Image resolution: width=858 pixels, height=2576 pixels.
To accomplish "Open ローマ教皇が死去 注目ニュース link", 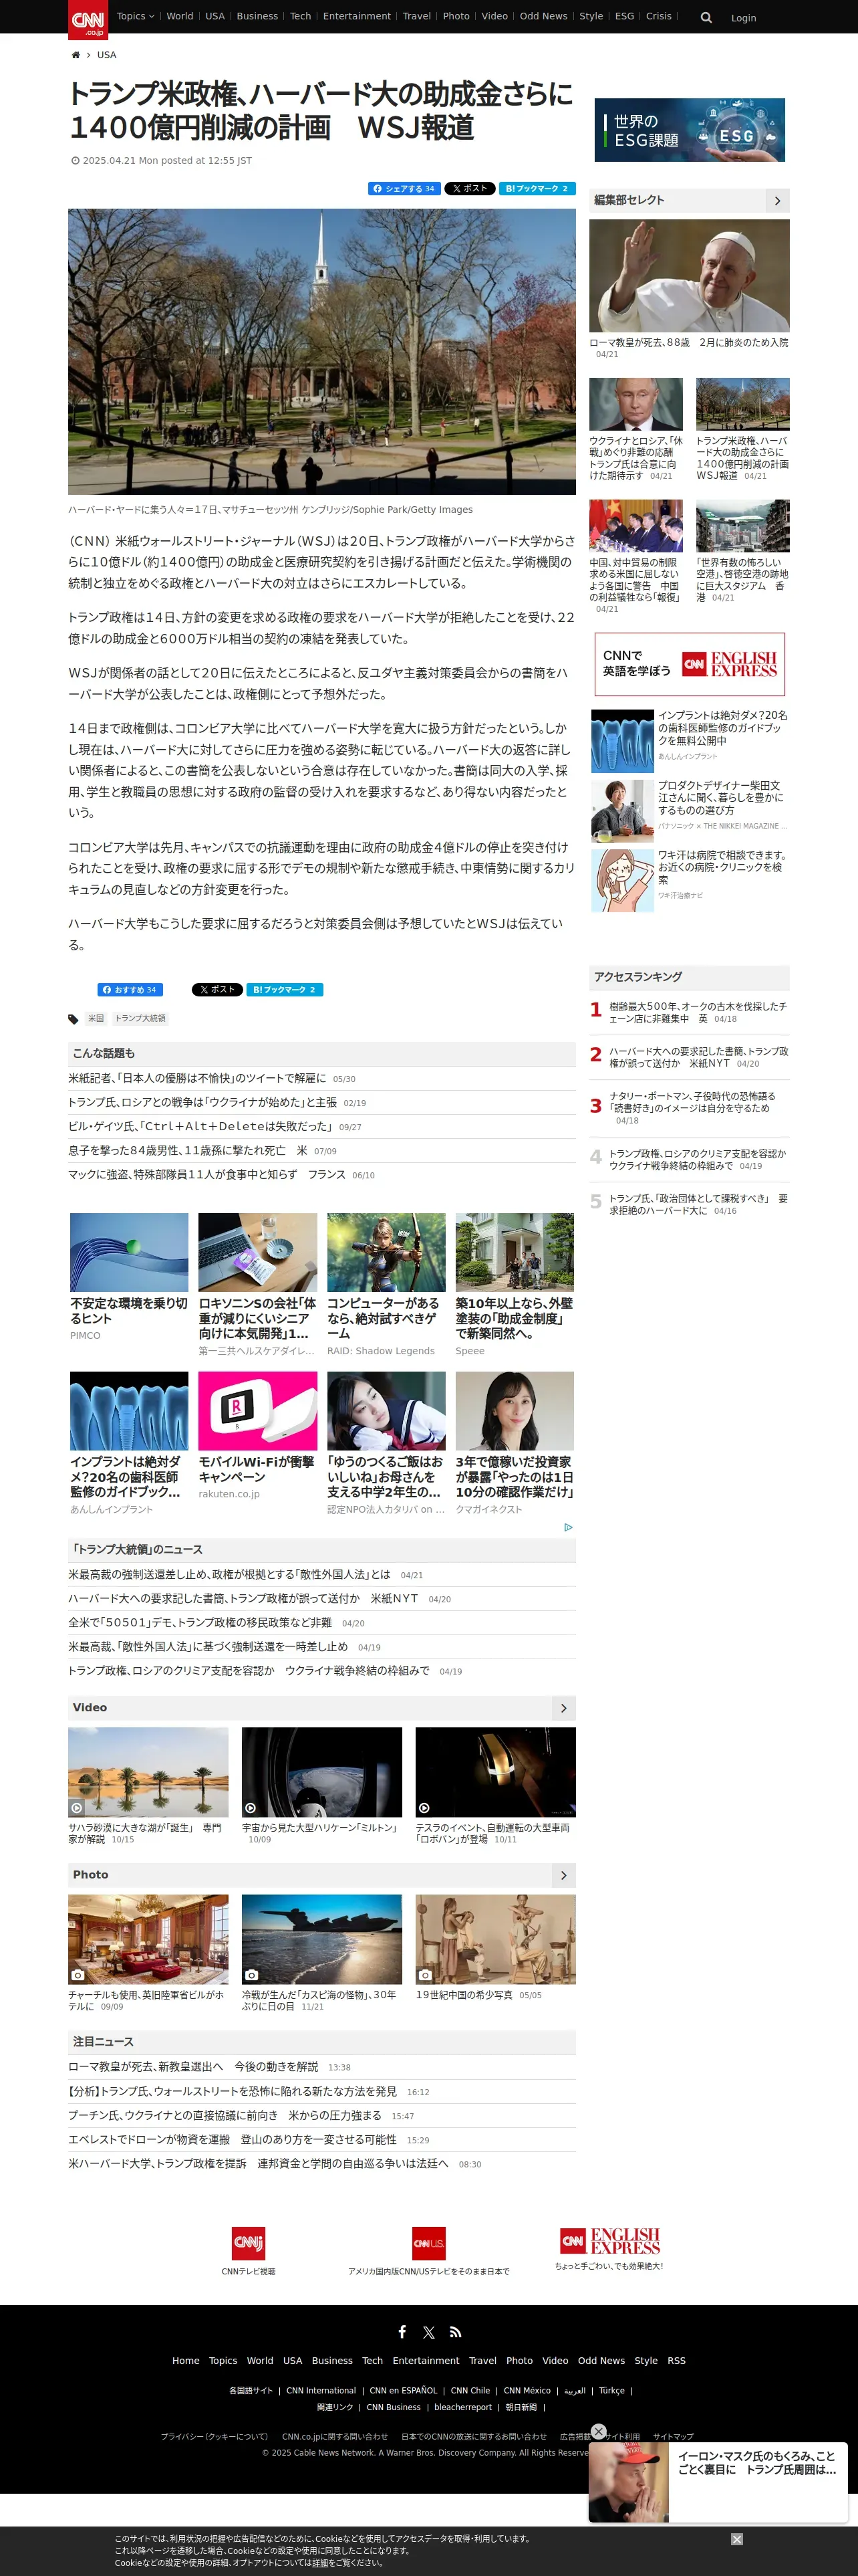I will coord(192,2066).
